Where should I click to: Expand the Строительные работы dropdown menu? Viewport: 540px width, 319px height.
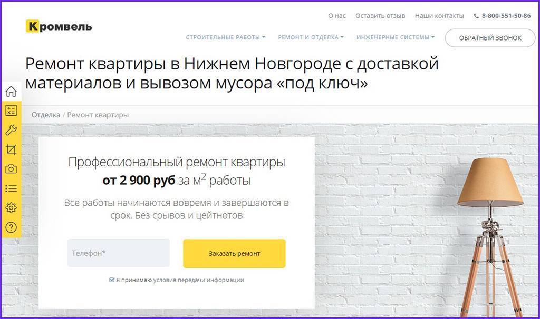tap(226, 37)
